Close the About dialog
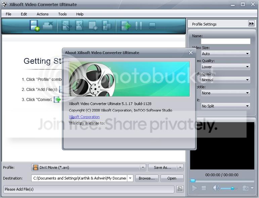 pyautogui.click(x=190, y=53)
